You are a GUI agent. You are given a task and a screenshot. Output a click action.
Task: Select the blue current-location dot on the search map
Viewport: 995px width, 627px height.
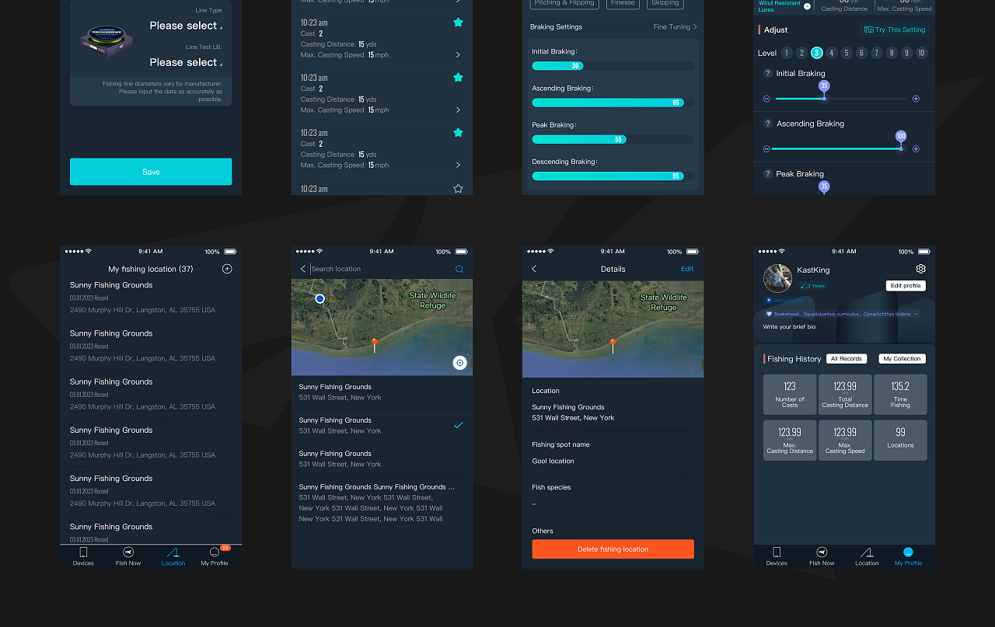click(x=319, y=298)
